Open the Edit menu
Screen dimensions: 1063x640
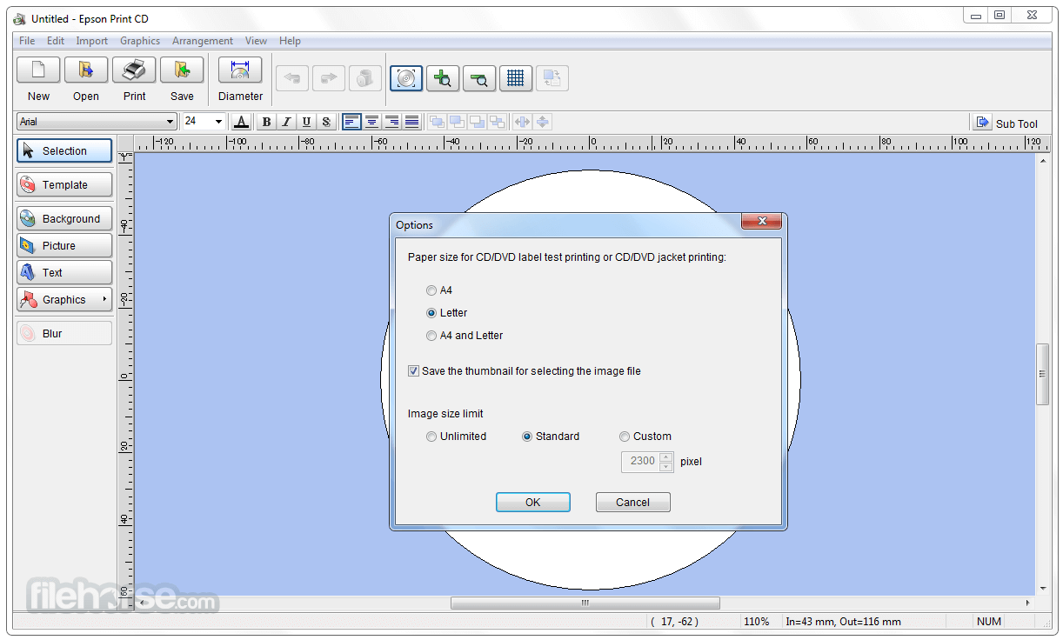(56, 41)
